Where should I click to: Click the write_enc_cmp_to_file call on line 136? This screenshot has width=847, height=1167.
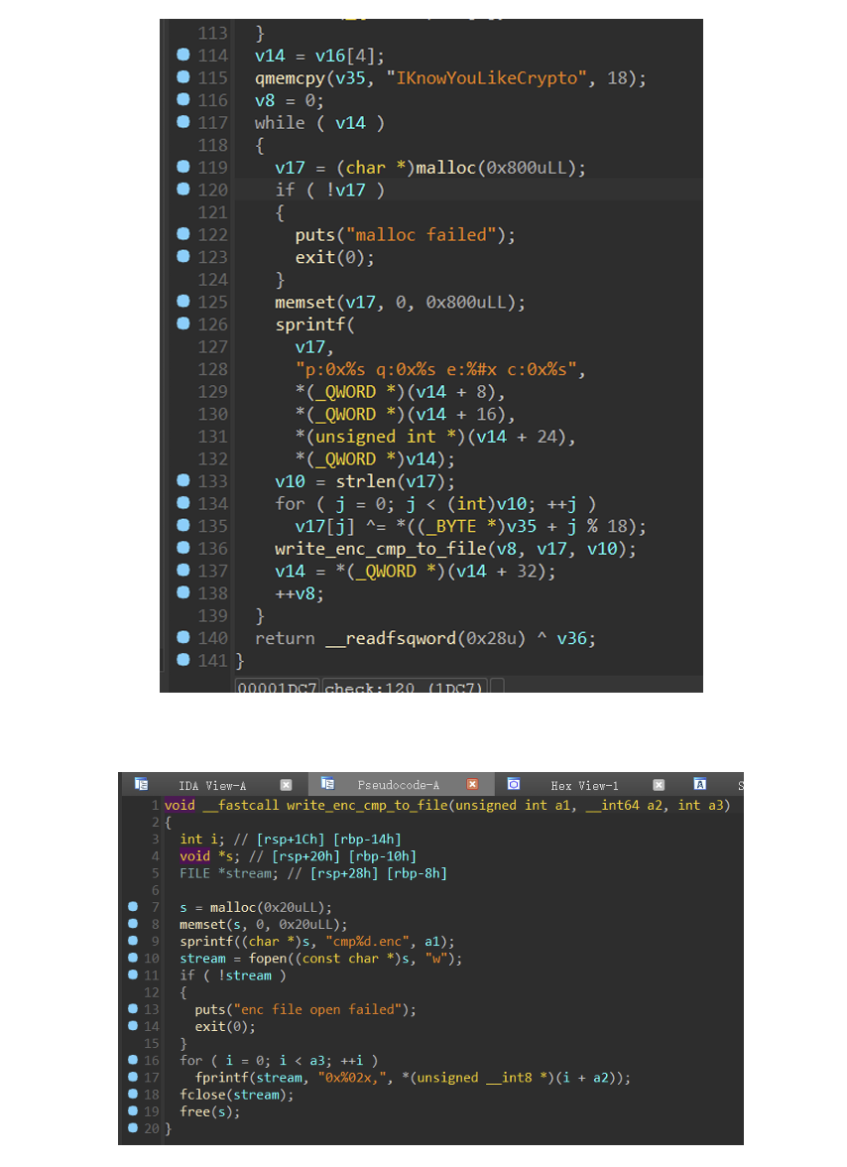tap(455, 550)
